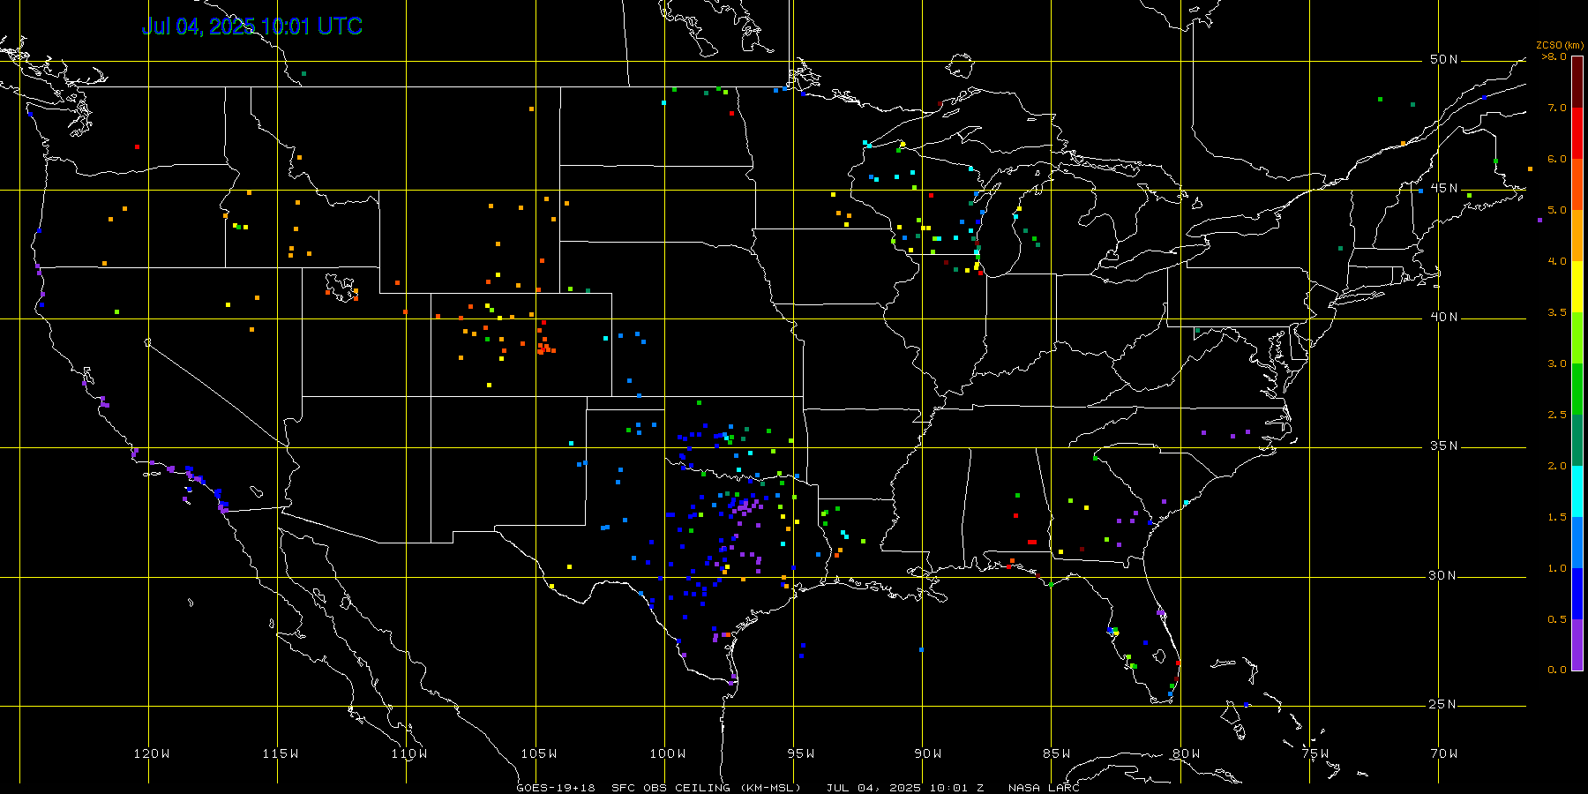Screen dimensions: 1588x794
Task: Click the 4.0 legend value
Action: click(1557, 261)
